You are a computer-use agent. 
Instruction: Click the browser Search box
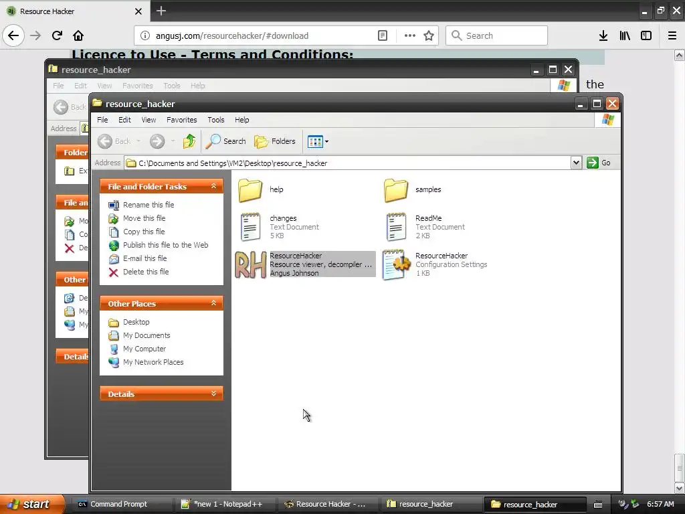point(496,35)
